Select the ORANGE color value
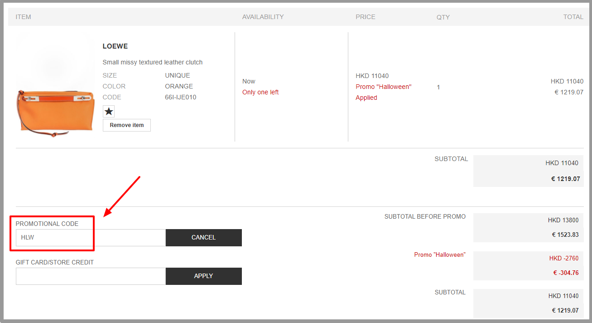The height and width of the screenshot is (323, 592). click(x=179, y=86)
